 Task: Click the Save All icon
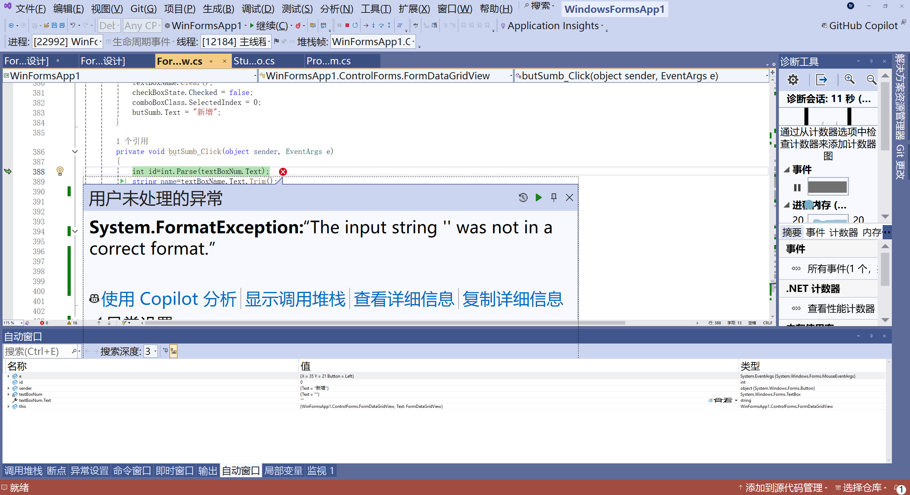(62, 25)
